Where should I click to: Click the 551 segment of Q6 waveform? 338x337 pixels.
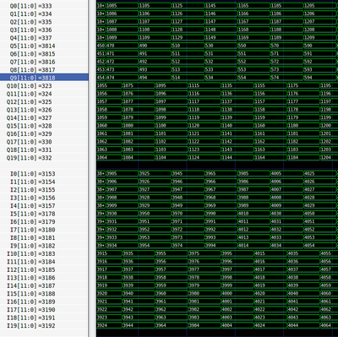tap(254, 53)
